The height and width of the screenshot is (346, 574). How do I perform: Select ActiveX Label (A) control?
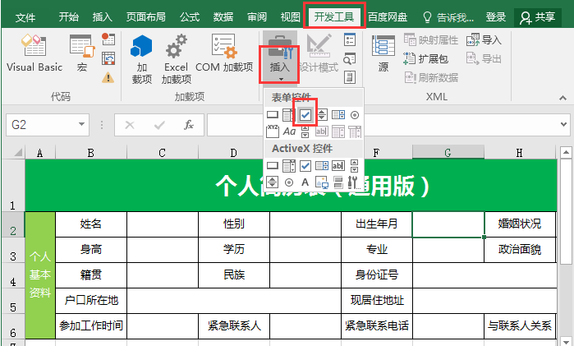coord(305,182)
